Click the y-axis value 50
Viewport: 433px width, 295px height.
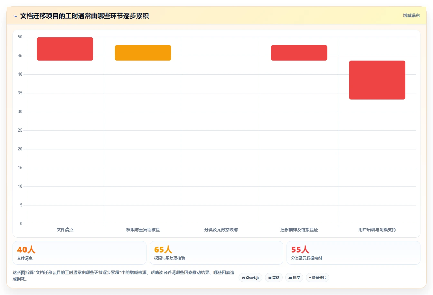[20, 37]
